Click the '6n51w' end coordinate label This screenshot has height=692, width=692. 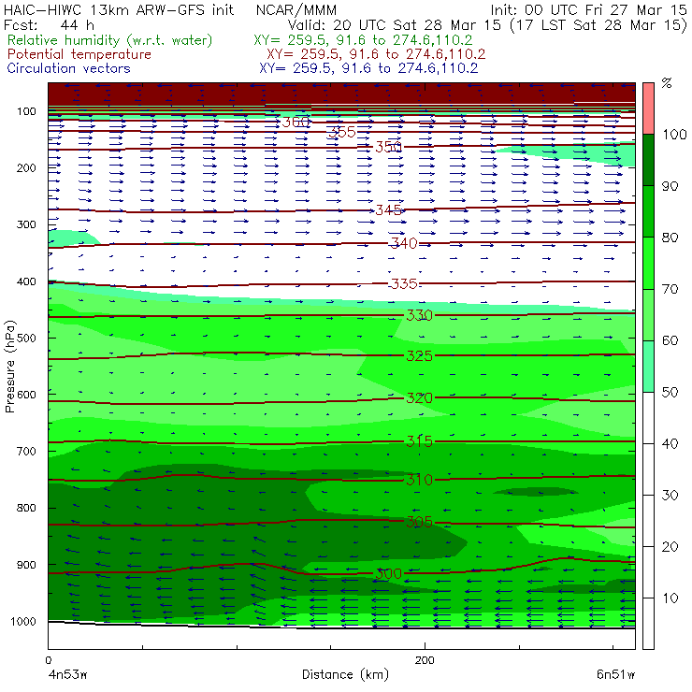[x=615, y=675]
